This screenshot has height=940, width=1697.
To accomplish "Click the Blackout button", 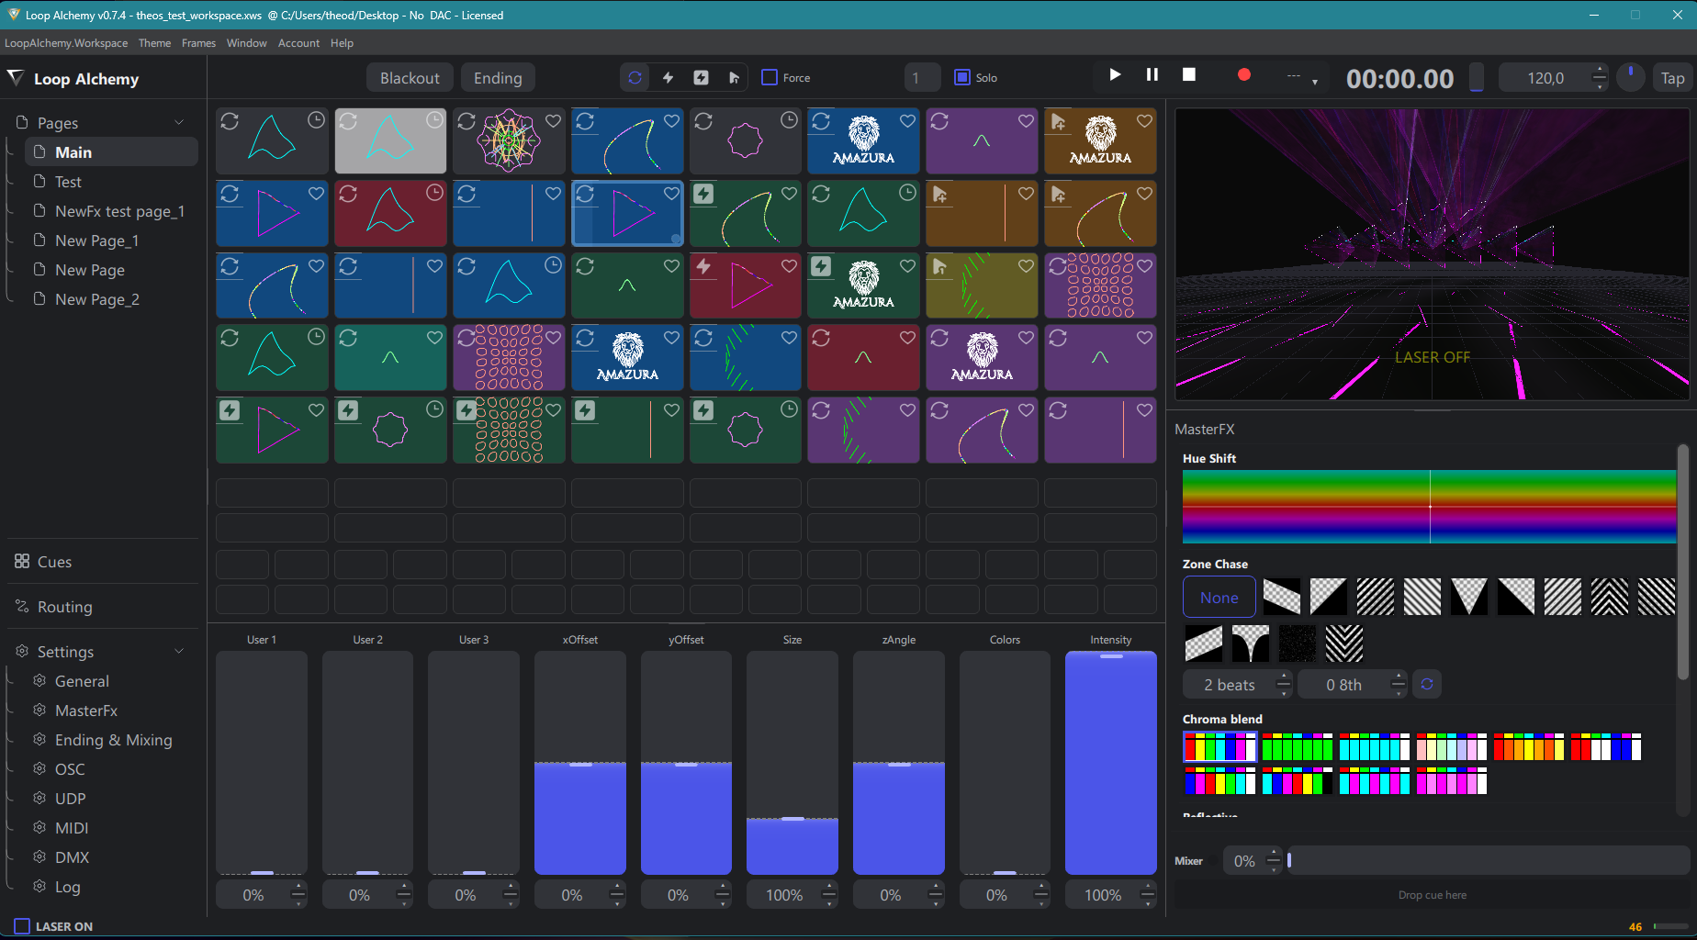I will click(x=410, y=78).
